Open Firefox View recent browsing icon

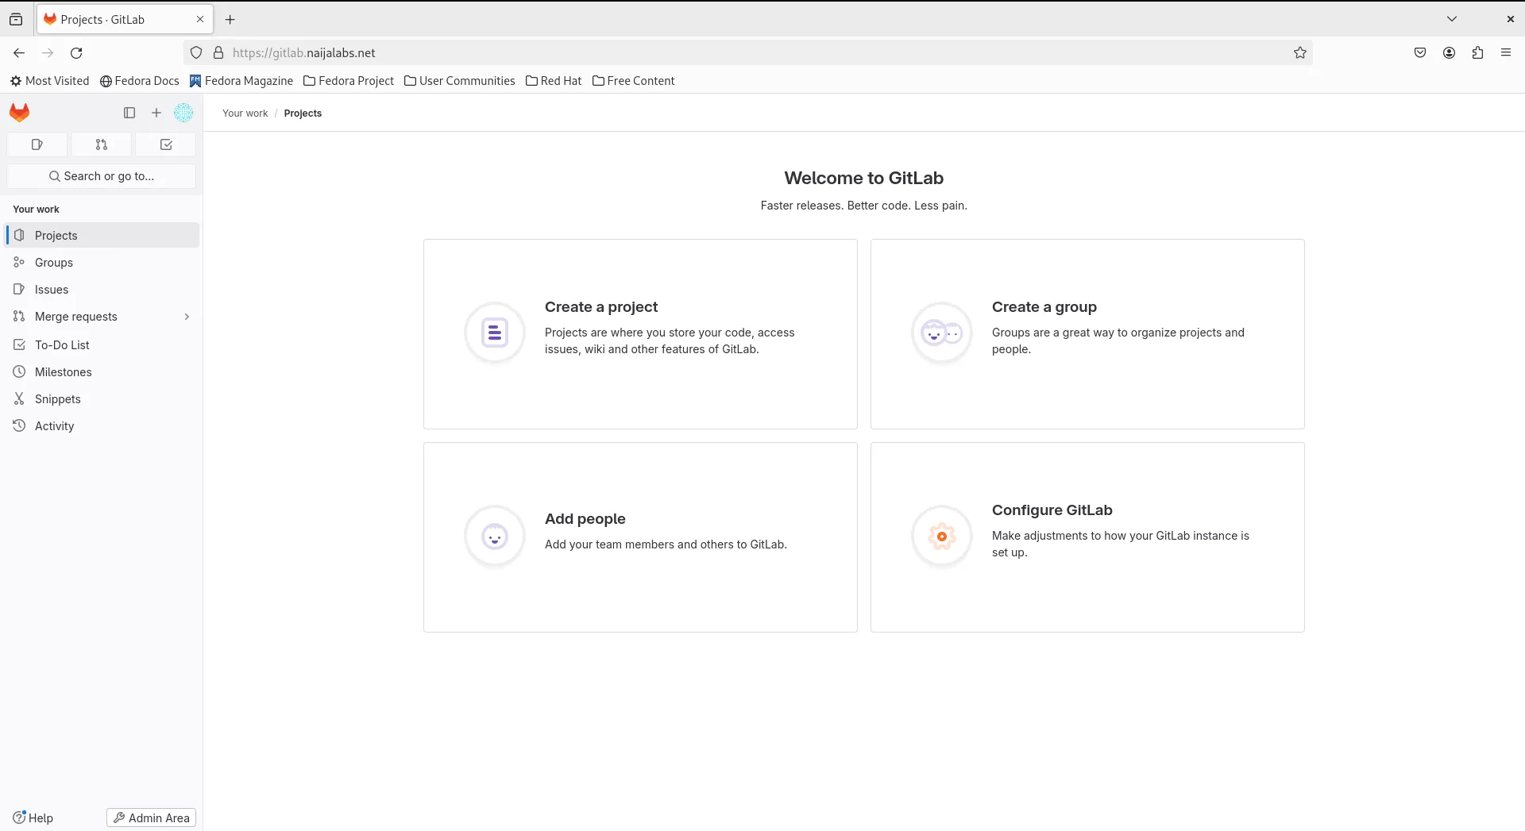16,19
